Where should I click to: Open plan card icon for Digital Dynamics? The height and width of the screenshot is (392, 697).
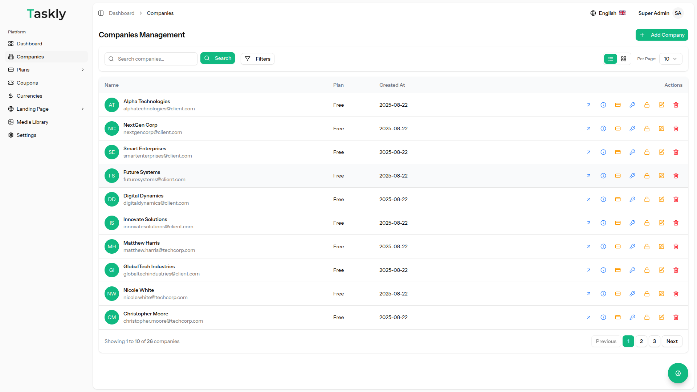coord(617,199)
